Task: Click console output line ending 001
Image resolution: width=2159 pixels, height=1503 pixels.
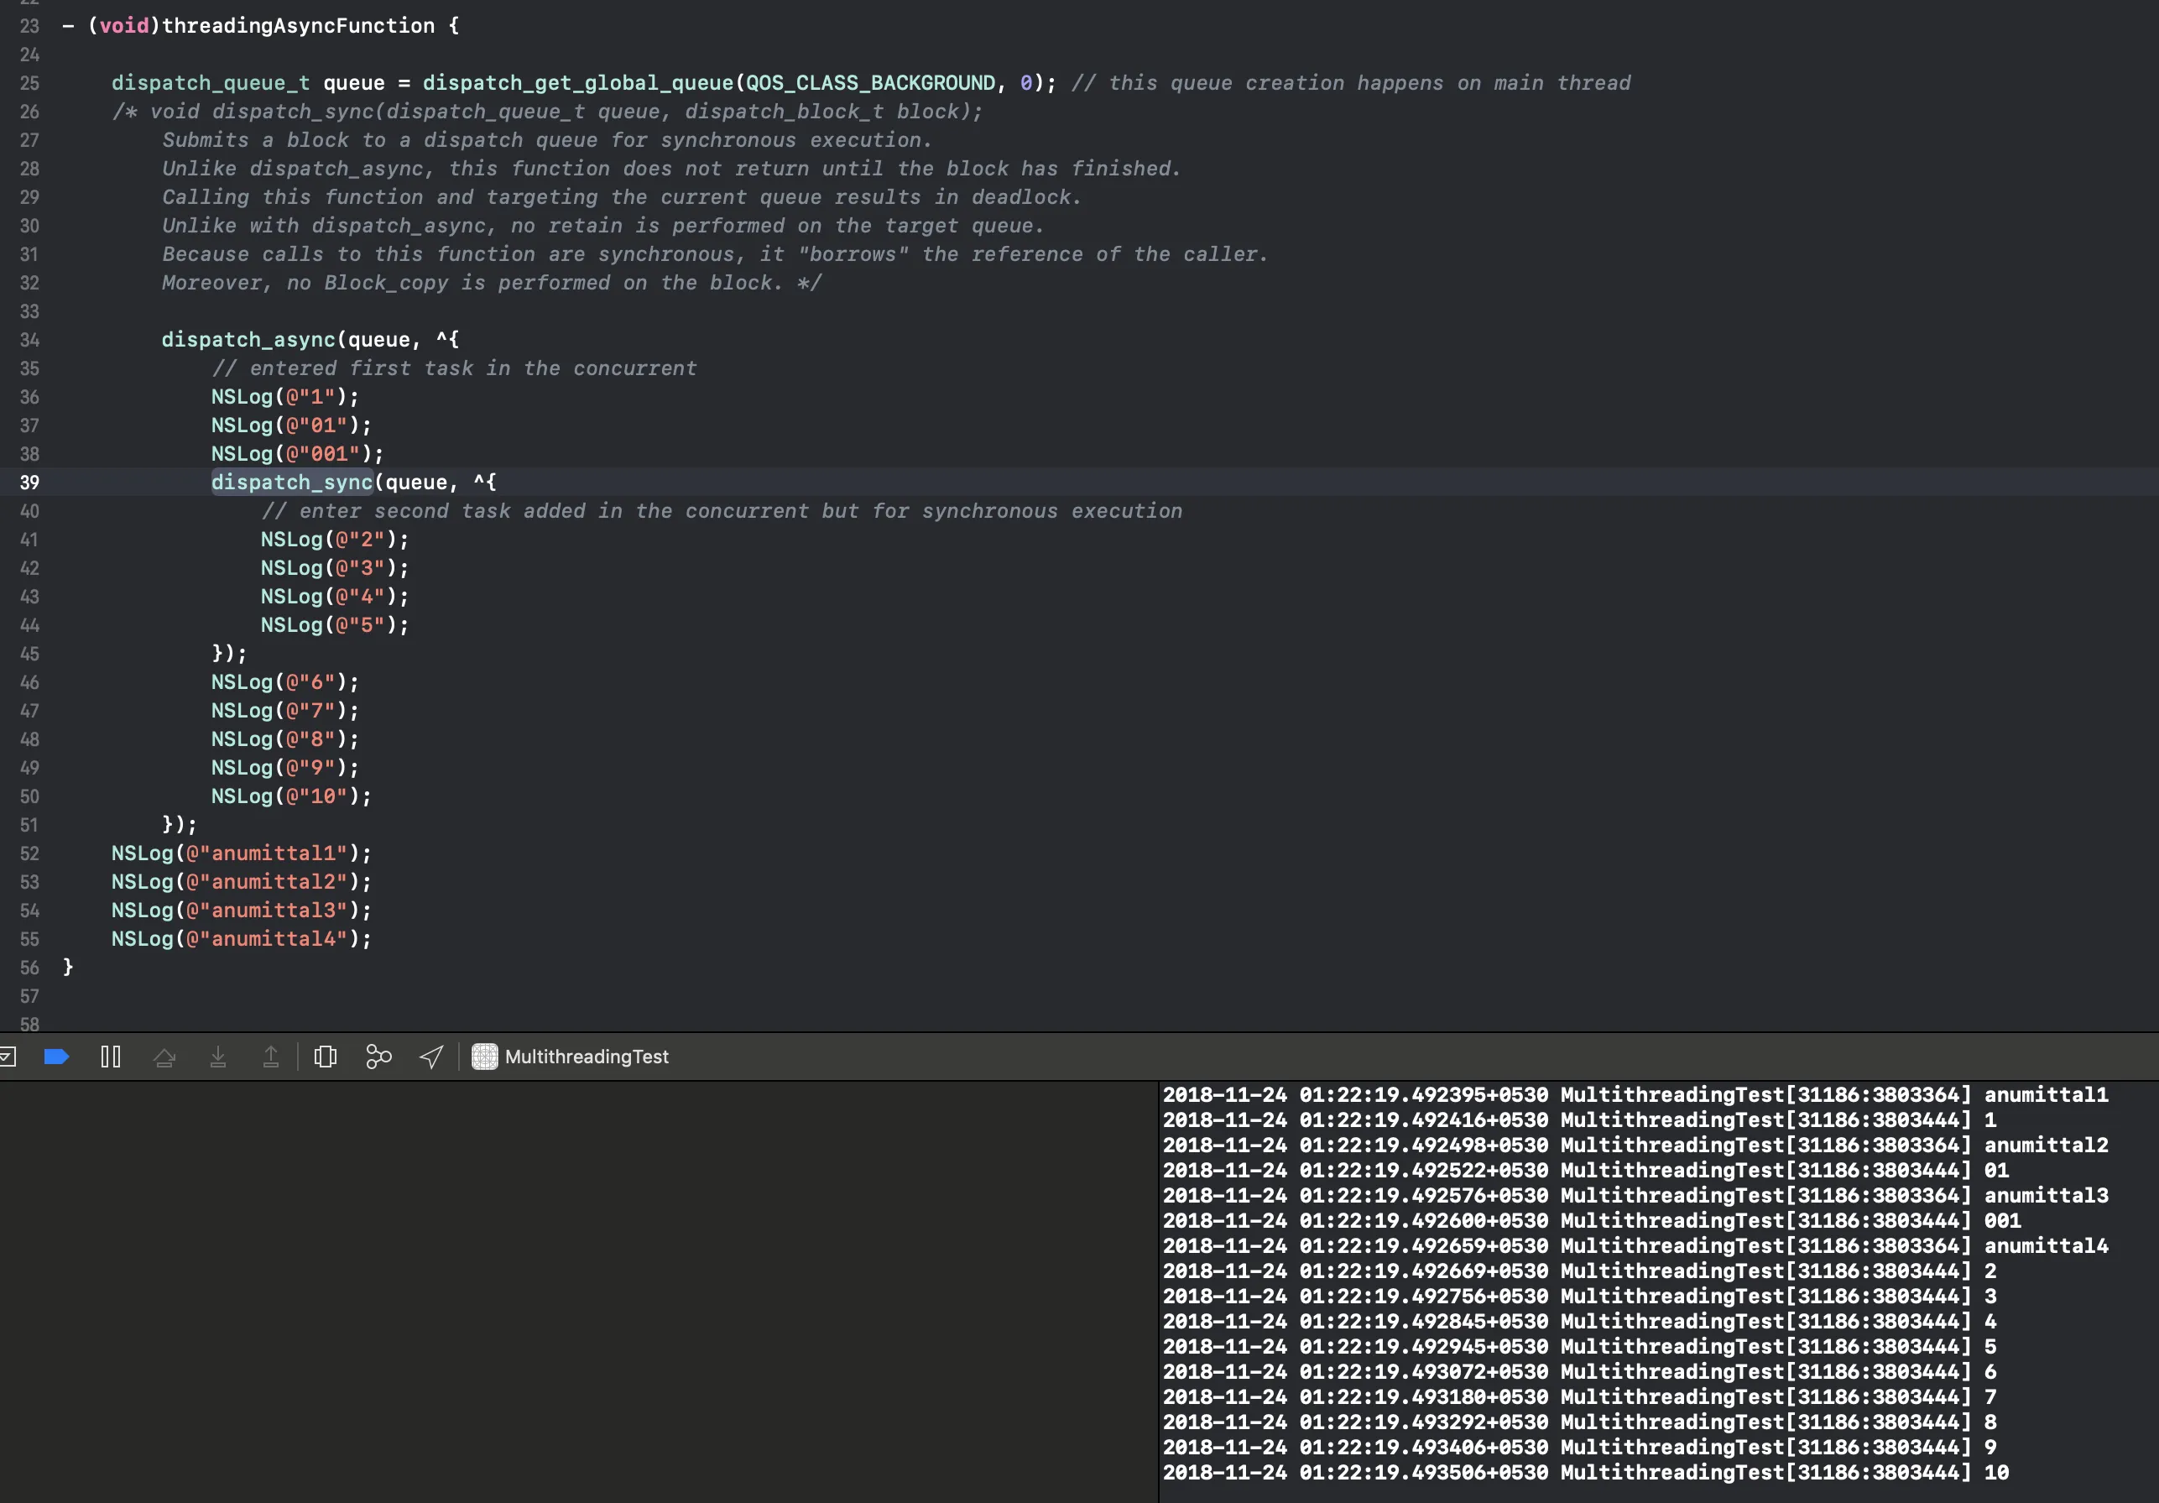Action: tap(1591, 1221)
